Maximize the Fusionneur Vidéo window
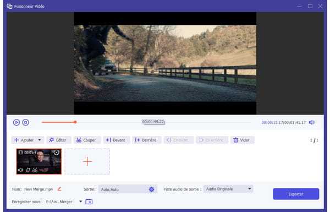This screenshot has height=212, width=330. coord(310,6)
